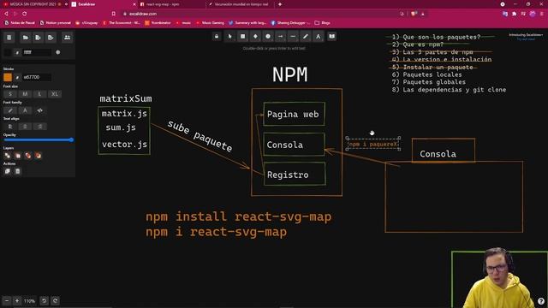Click the Delete trash action icon
The height and width of the screenshot is (308, 548).
(18, 171)
